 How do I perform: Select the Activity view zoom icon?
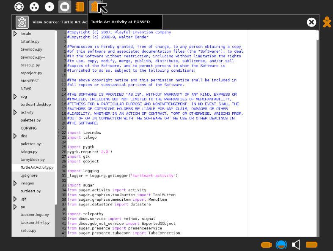click(x=64, y=7)
